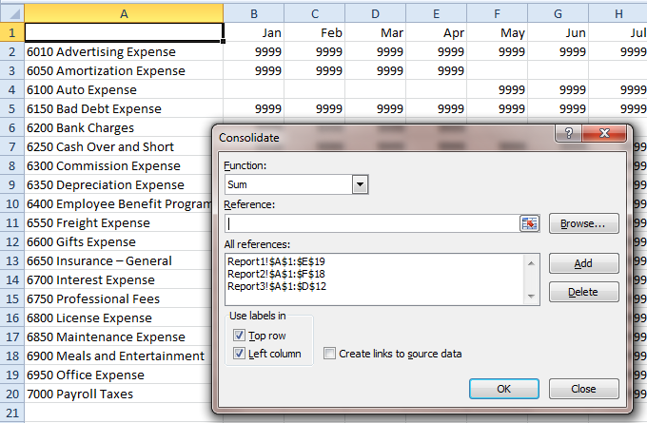Click the collapse dialog range selector icon

pos(529,223)
